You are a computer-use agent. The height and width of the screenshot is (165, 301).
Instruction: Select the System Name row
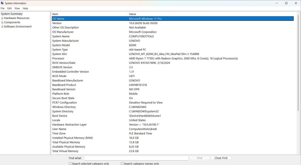(x=173, y=36)
